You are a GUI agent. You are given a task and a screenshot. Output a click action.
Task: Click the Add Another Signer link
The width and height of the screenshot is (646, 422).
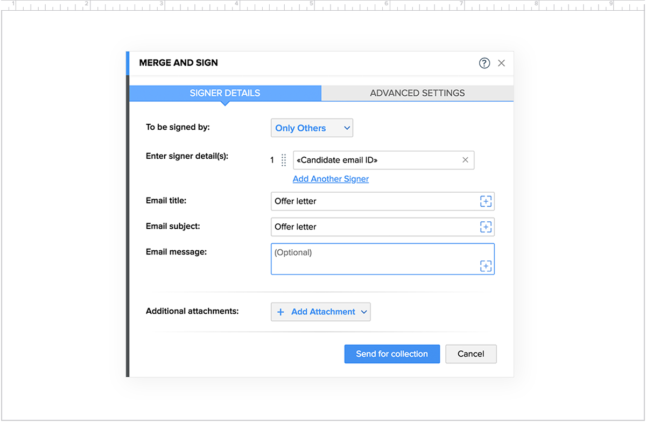(x=331, y=179)
